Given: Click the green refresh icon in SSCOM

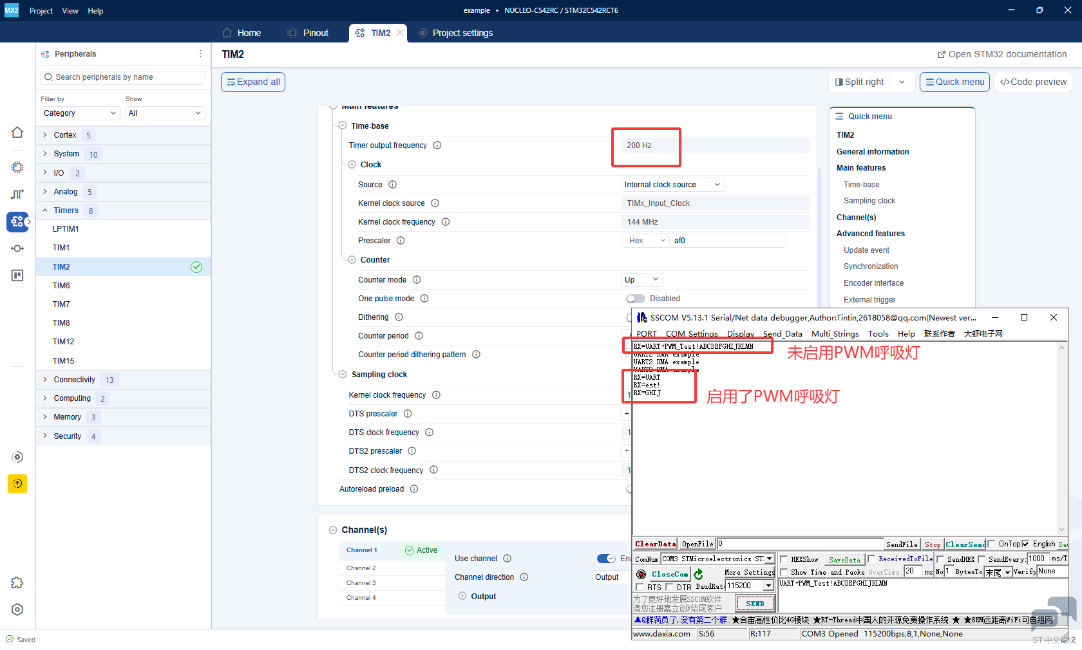Looking at the screenshot, I should tap(699, 574).
